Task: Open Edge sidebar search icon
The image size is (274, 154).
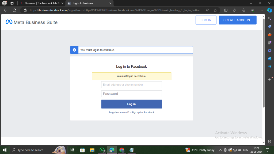Action: point(269,18)
